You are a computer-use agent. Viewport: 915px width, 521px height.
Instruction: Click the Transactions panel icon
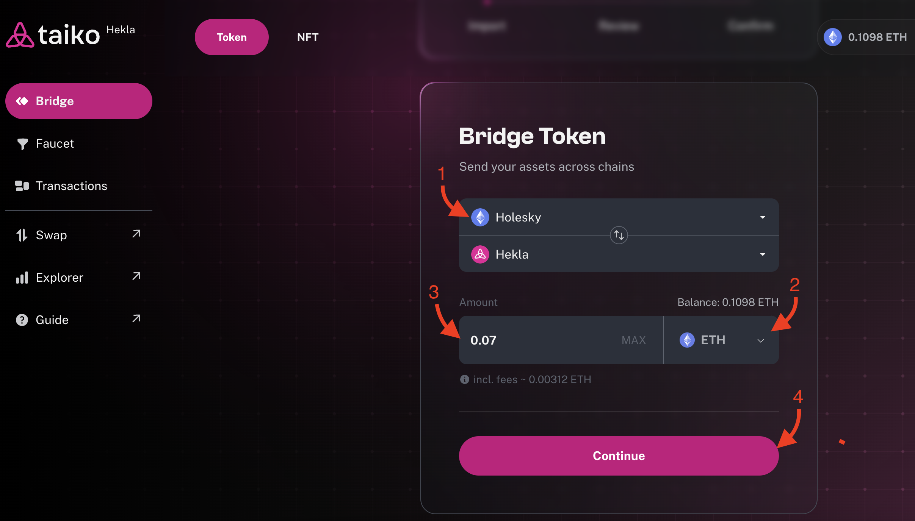[x=21, y=186]
